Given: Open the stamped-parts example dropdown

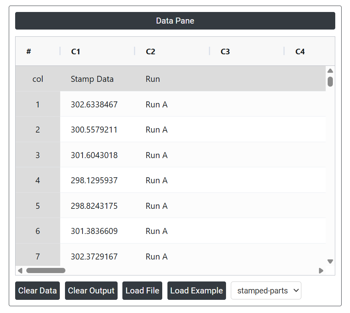Looking at the screenshot, I should click(266, 291).
